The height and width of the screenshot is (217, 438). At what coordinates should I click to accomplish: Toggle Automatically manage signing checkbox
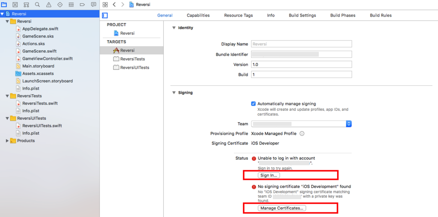pos(253,104)
